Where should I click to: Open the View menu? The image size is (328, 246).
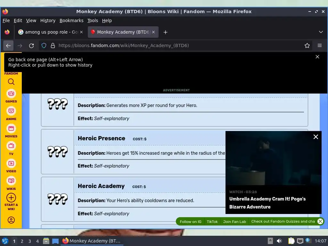click(x=31, y=20)
